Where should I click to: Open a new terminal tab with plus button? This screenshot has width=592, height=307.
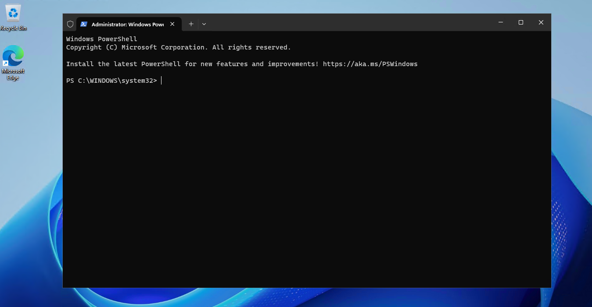pyautogui.click(x=191, y=24)
